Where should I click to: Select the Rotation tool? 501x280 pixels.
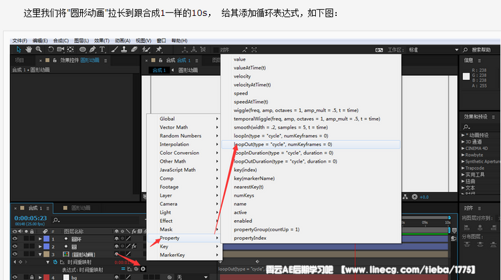pos(51,49)
